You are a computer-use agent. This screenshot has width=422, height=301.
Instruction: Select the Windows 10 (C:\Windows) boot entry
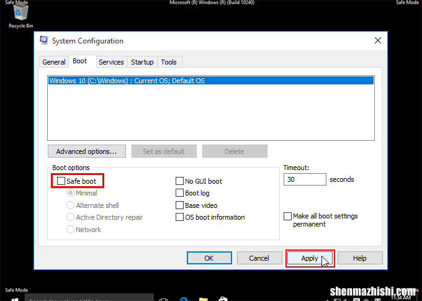point(211,81)
